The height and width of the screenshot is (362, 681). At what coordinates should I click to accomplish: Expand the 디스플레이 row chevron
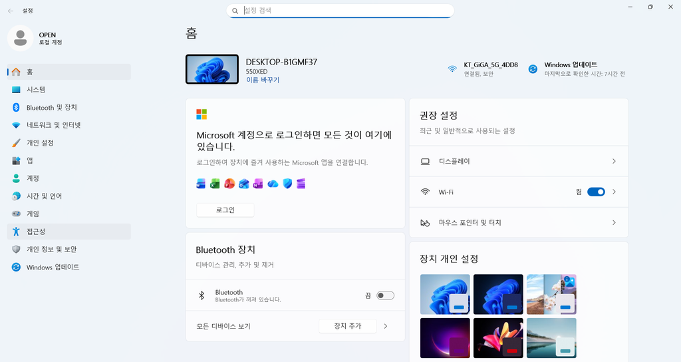pos(614,161)
